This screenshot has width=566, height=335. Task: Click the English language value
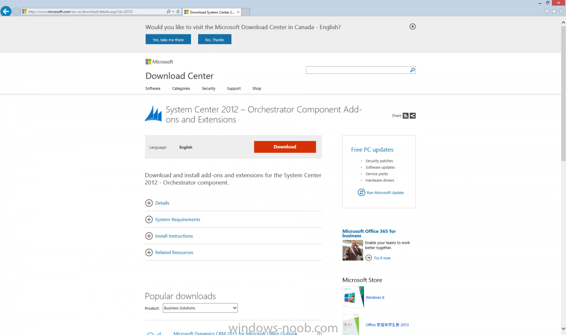click(186, 147)
